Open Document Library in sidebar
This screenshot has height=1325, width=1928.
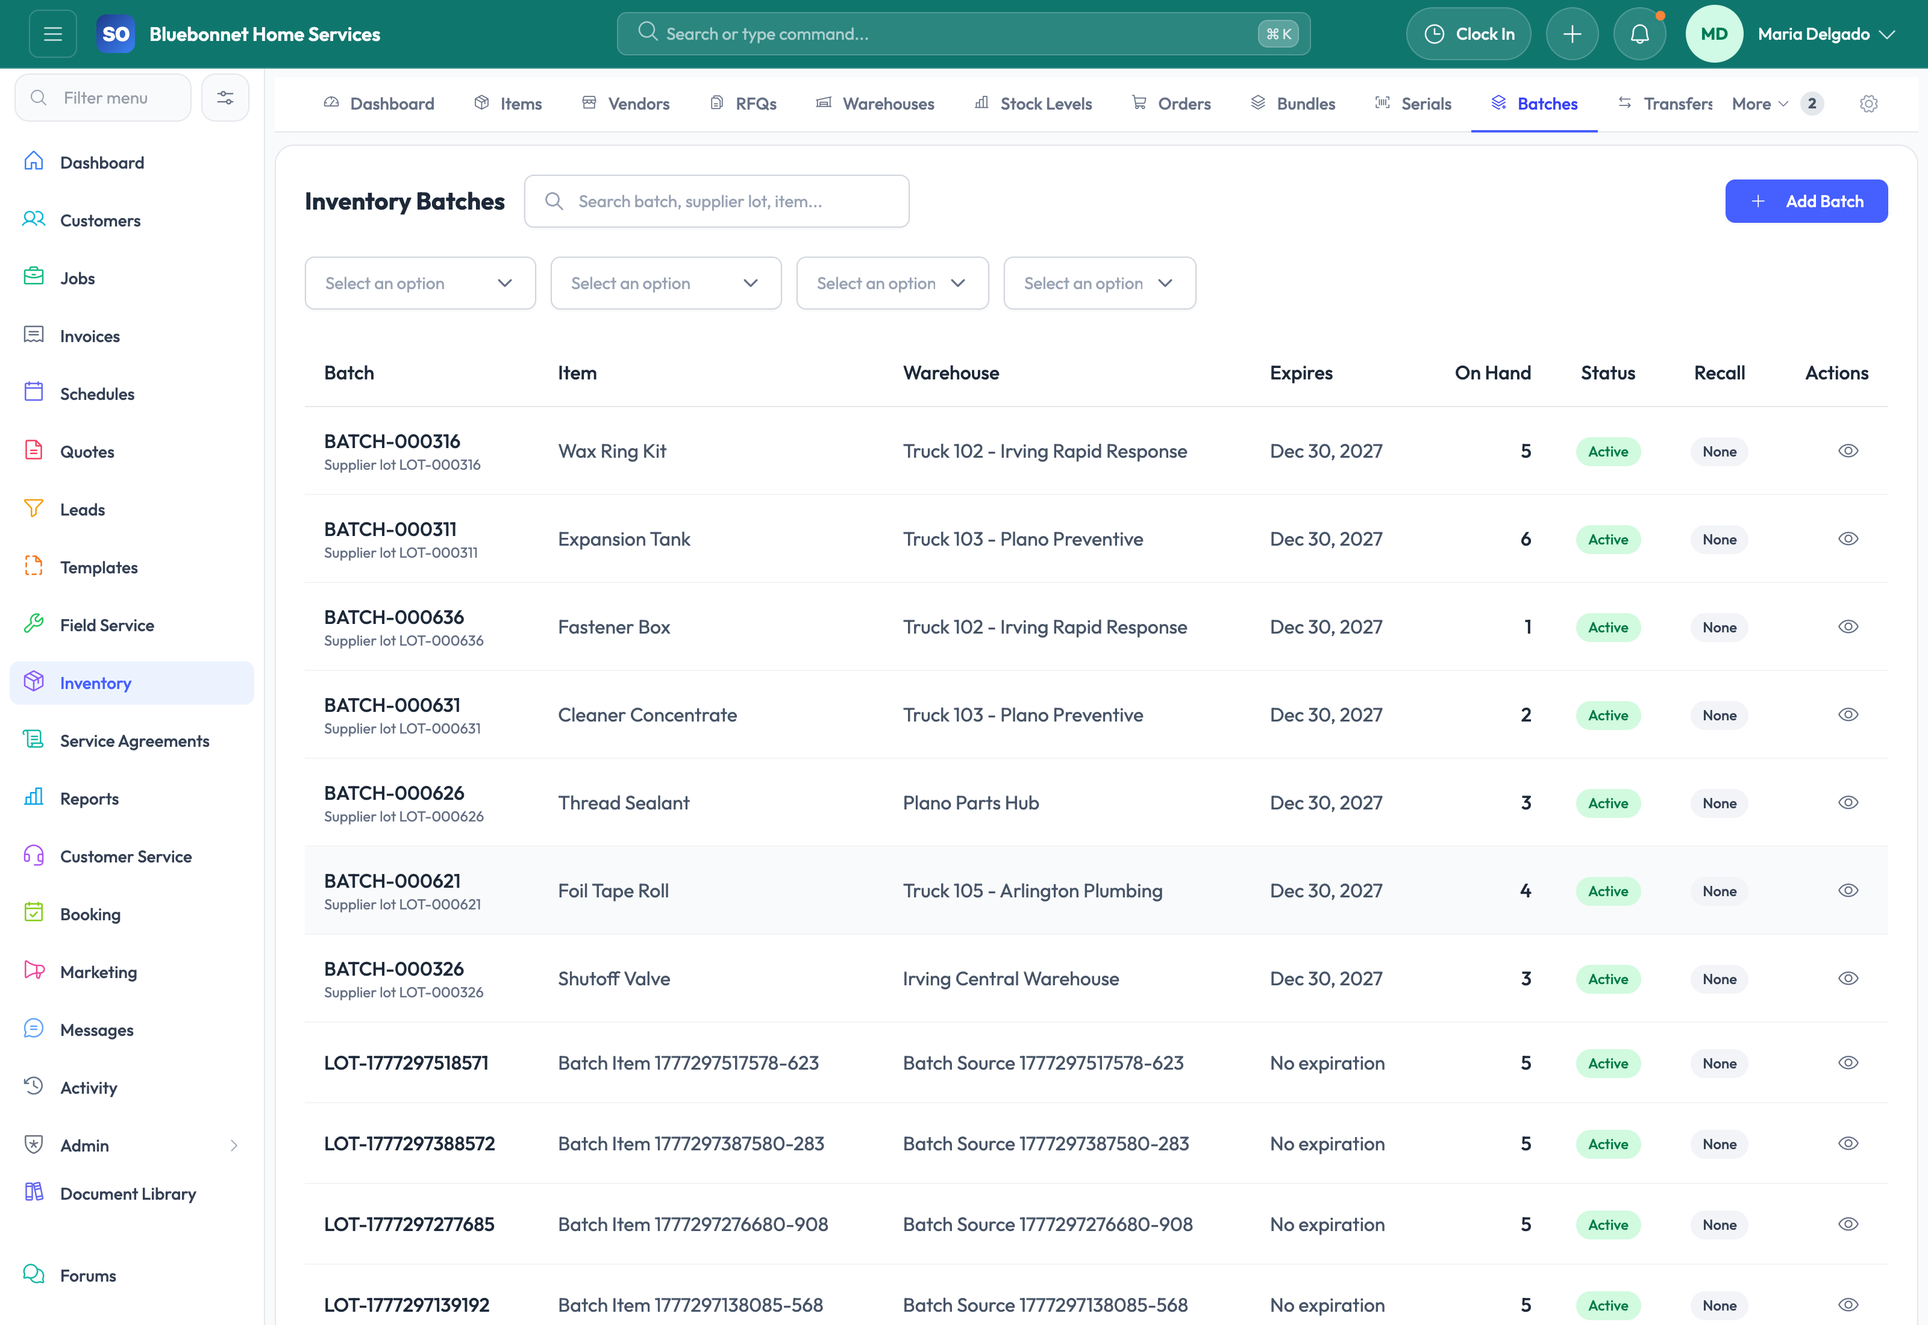point(132,1194)
